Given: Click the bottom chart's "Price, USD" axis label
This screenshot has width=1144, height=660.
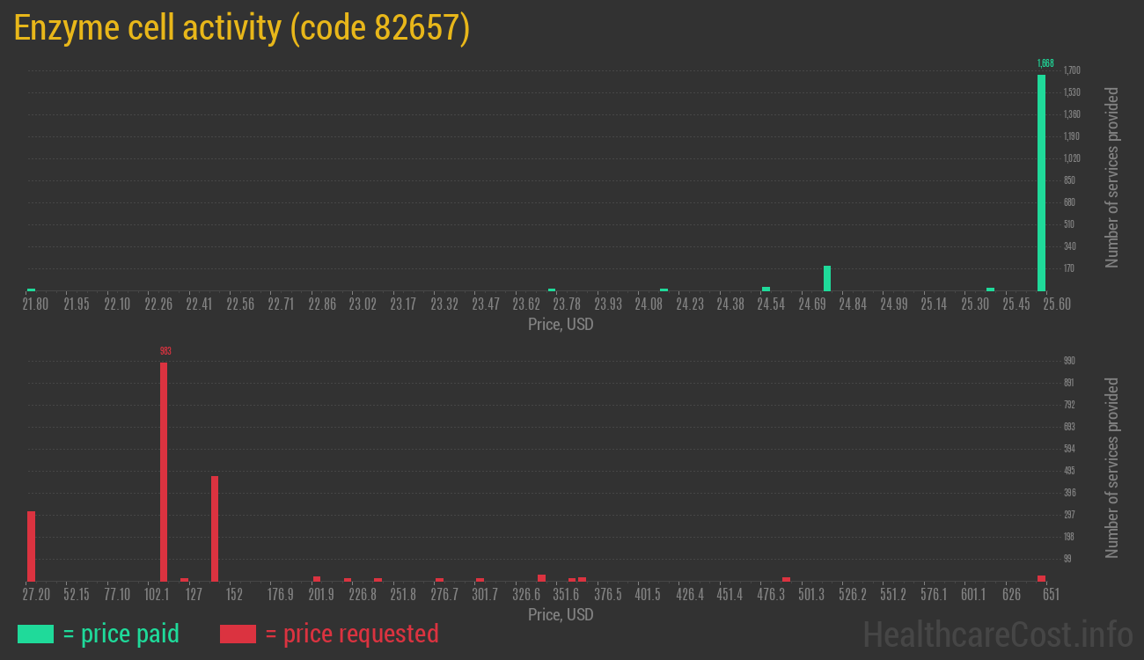Looking at the screenshot, I should click(561, 614).
